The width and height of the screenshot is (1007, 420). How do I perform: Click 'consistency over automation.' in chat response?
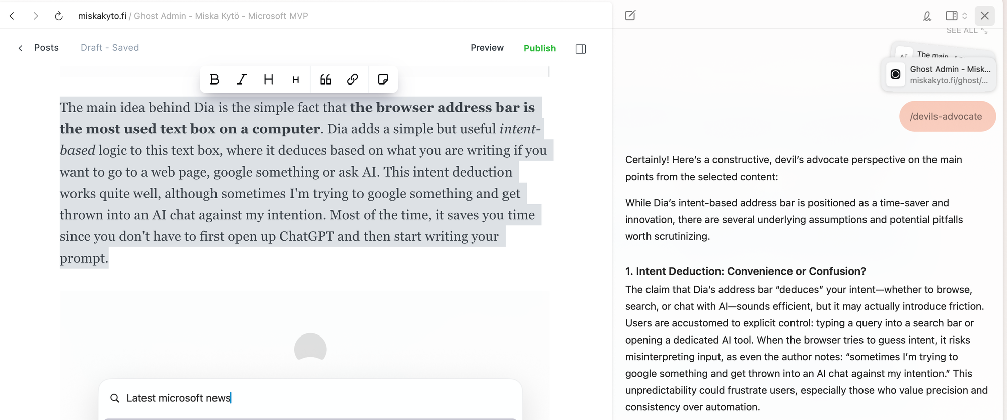pyautogui.click(x=693, y=407)
